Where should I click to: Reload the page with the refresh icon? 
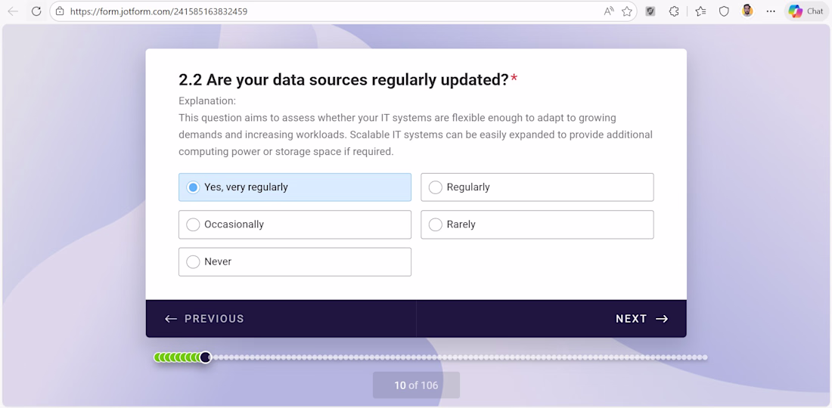point(36,11)
